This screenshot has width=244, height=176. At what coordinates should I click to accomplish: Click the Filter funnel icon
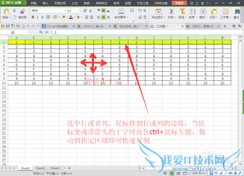182,11
